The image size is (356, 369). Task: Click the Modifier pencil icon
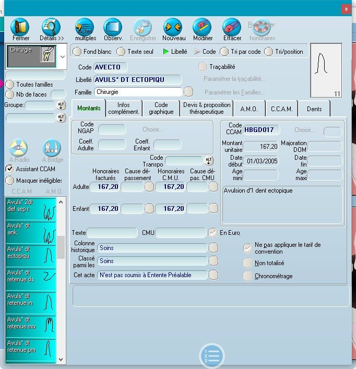203,27
